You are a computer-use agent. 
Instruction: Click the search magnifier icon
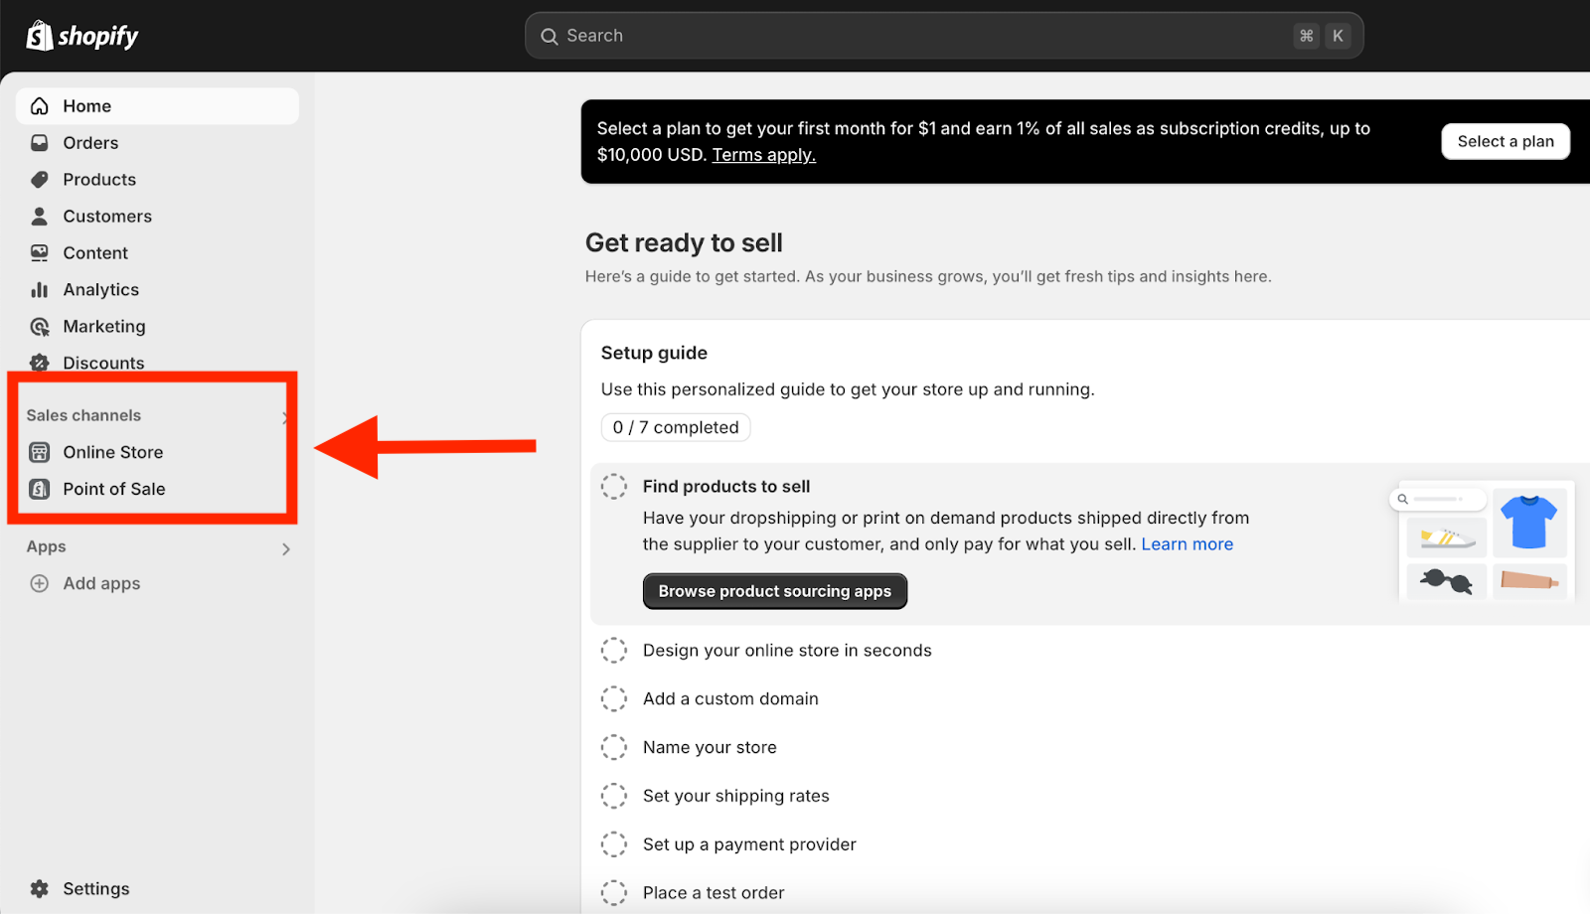click(x=549, y=36)
